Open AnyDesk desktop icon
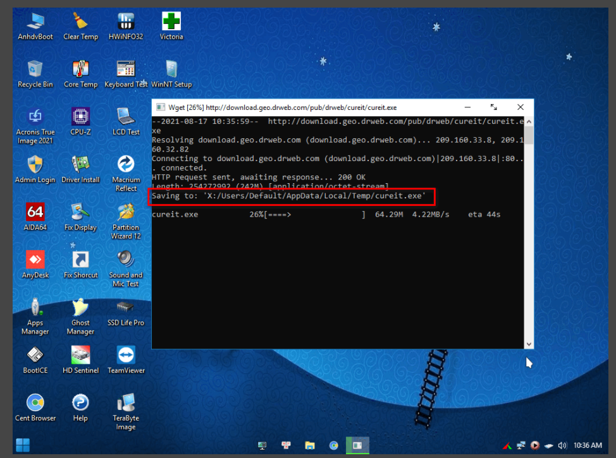Screen dimensions: 616x458 tap(35, 265)
